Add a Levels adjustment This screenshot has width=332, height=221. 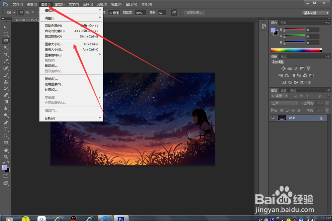point(290,68)
